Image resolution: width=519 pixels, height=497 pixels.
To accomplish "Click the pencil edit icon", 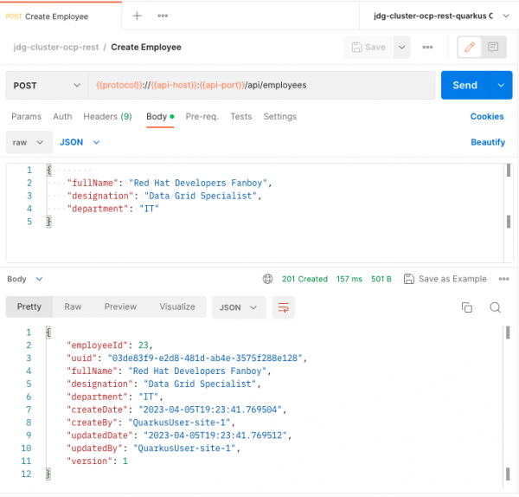I will tap(470, 47).
